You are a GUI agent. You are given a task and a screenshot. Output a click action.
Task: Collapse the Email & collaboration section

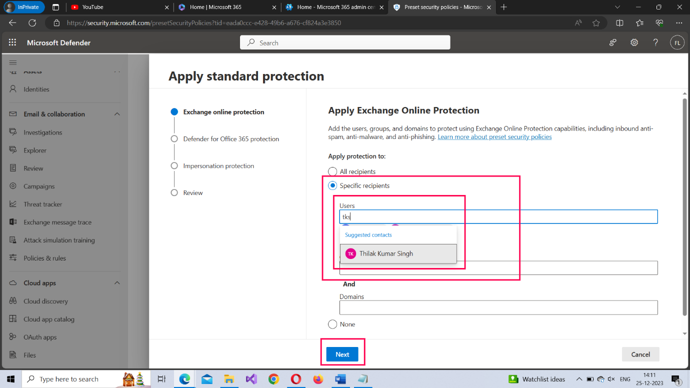point(117,114)
